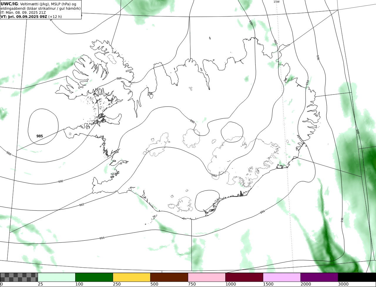Click the "994" isobar label off southeast coast

click(262, 212)
